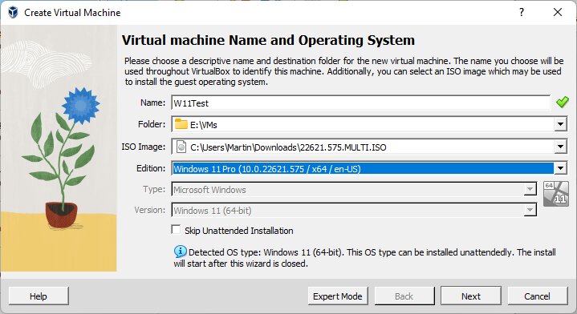Viewport: 577px width, 314px height.
Task: Open the ISO Image dropdown arrow
Action: [x=560, y=147]
